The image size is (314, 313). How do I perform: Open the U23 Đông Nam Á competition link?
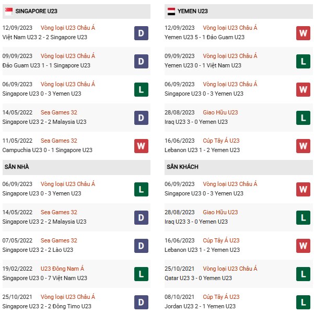[x=63, y=269]
